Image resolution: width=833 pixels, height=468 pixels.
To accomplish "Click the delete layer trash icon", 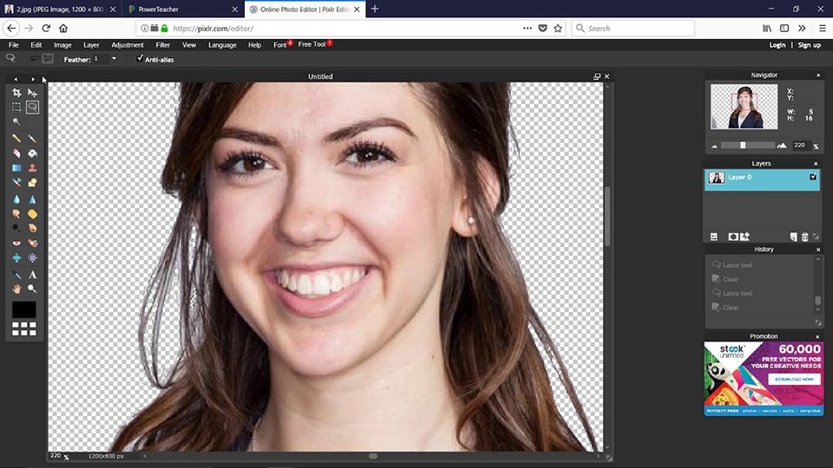I will click(804, 237).
